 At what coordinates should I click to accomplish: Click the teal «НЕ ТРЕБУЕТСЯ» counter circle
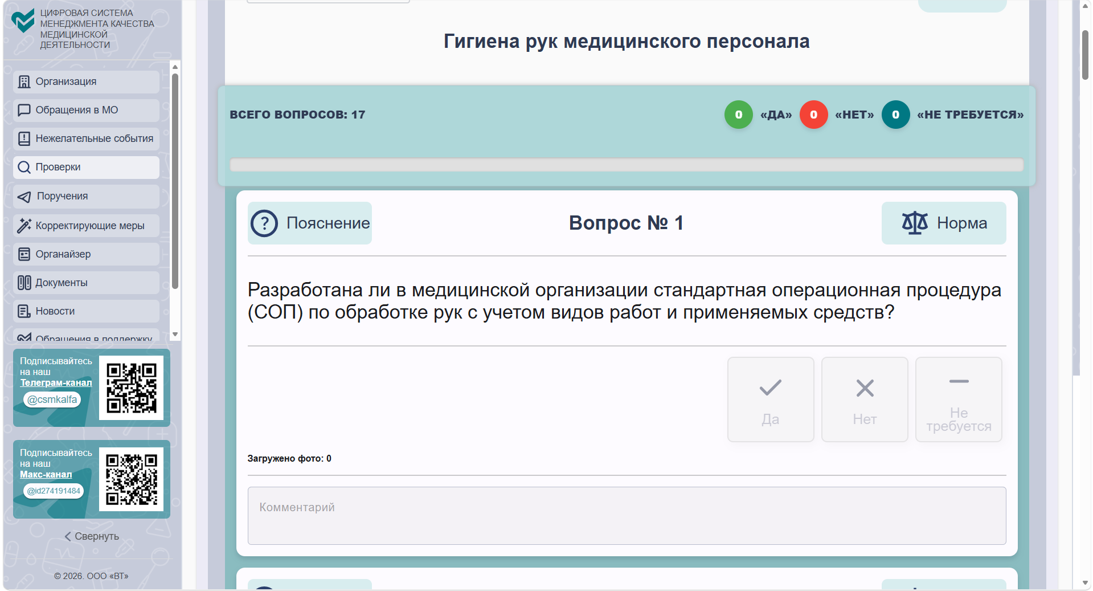[895, 115]
